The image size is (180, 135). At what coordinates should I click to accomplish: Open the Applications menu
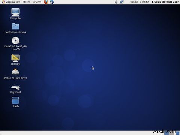(11, 2)
